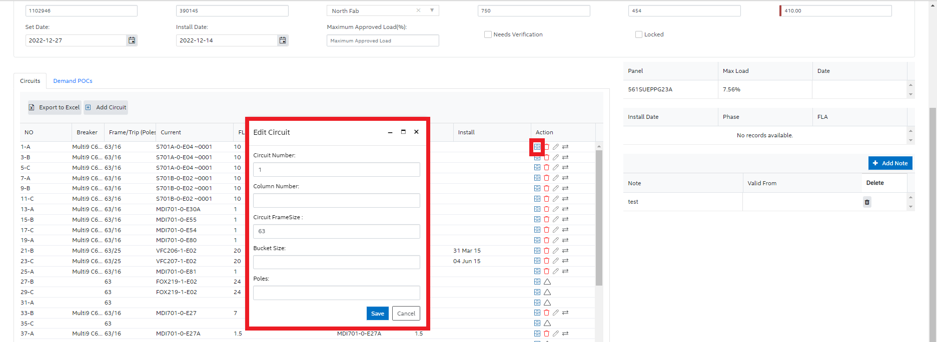
Task: Select the Circuits tab
Action: coord(30,81)
